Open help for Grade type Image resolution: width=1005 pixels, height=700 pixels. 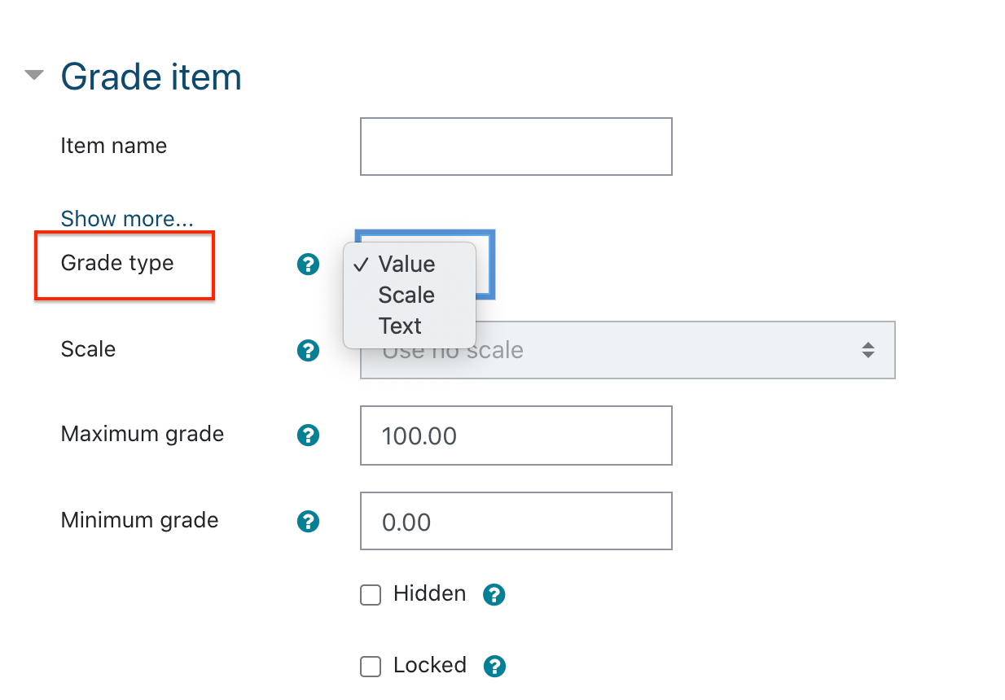tap(308, 264)
